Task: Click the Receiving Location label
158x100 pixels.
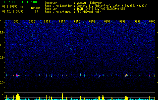Action: click(x=59, y=6)
